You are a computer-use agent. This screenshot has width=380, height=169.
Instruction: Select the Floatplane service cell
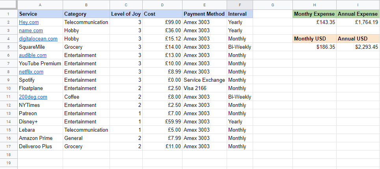40,88
